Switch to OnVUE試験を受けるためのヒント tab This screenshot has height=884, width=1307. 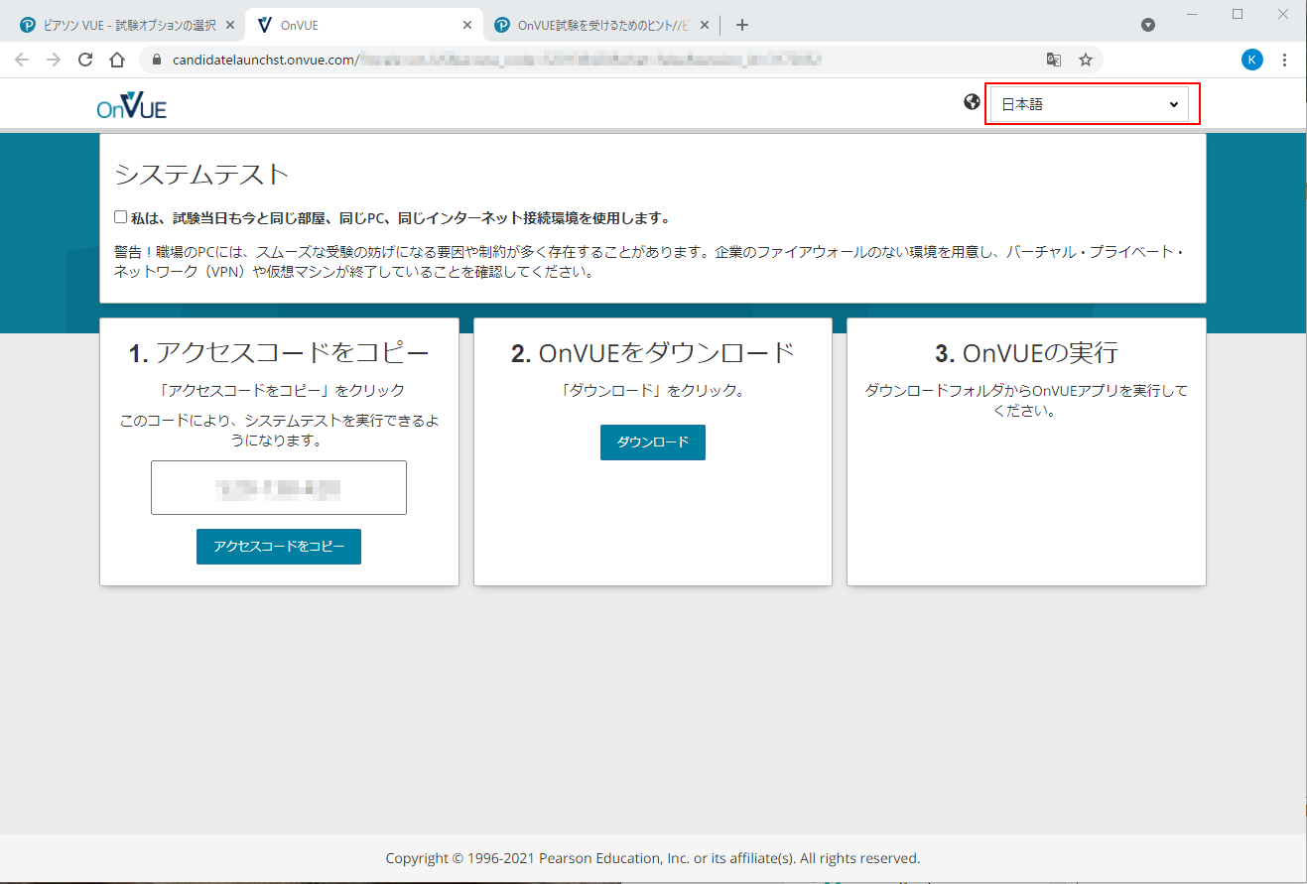(x=600, y=25)
